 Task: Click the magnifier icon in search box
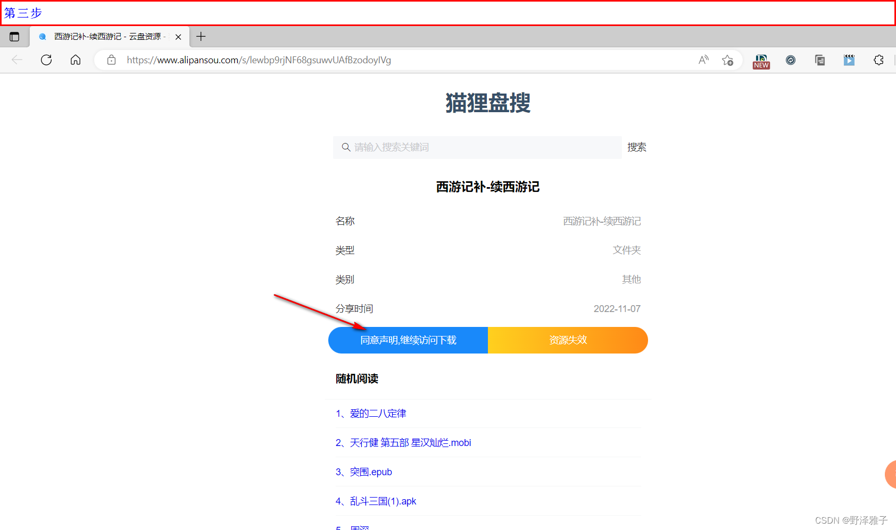tap(346, 147)
